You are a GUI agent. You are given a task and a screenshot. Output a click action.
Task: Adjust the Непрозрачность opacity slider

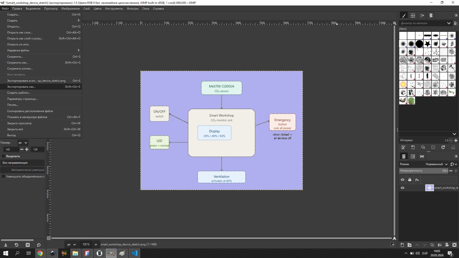tap(423, 171)
